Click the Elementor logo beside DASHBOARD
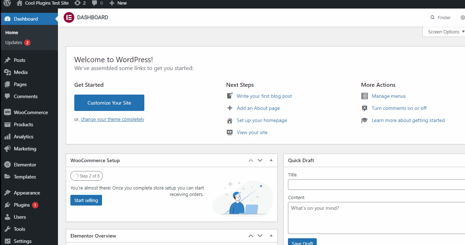 coord(69,17)
